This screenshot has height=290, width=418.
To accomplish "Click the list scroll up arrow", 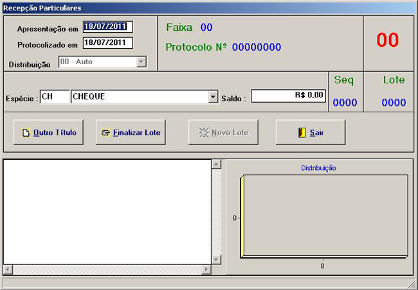I will (216, 164).
